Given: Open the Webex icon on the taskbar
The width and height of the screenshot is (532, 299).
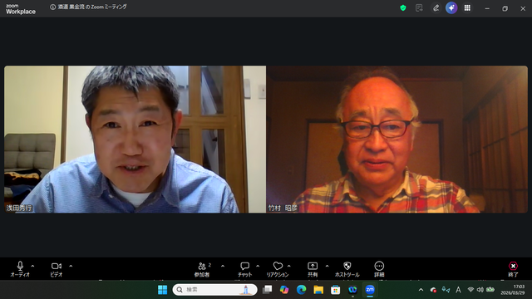Looking at the screenshot, I should (352, 290).
